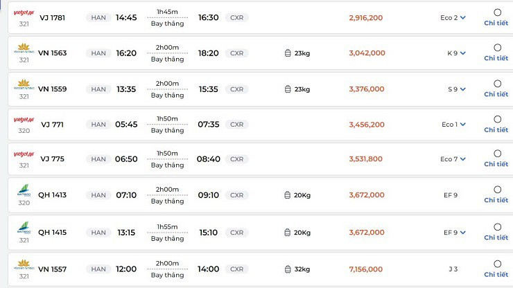Select radio button for flight VJ 1781
The height and width of the screenshot is (288, 513).
point(497,12)
